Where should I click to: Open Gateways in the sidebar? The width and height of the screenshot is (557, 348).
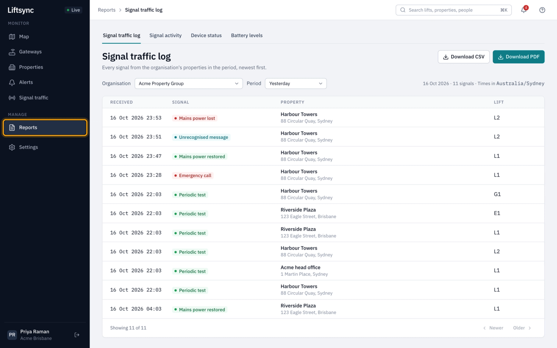(x=45, y=52)
